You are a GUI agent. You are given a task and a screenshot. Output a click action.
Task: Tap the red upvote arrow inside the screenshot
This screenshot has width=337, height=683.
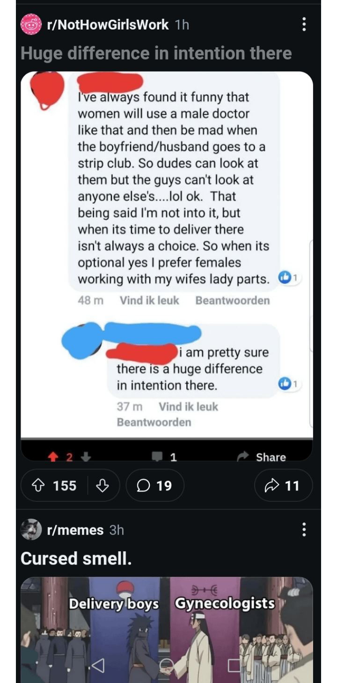(x=54, y=457)
